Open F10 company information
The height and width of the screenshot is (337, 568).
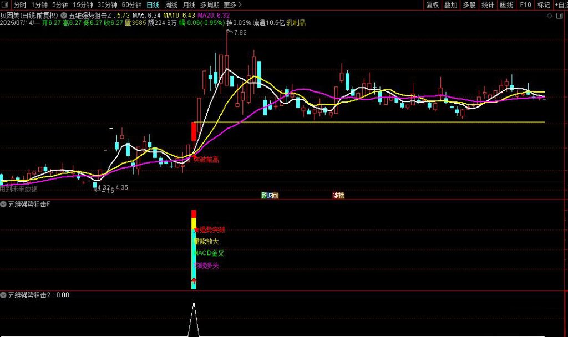coord(525,5)
